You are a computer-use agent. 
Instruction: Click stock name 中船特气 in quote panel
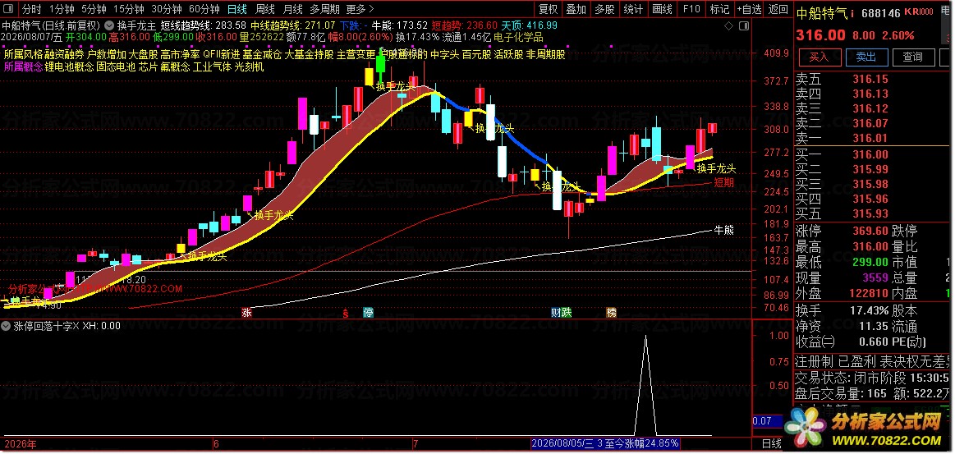point(822,12)
